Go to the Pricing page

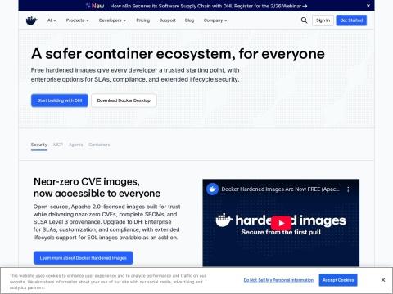pyautogui.click(x=143, y=20)
